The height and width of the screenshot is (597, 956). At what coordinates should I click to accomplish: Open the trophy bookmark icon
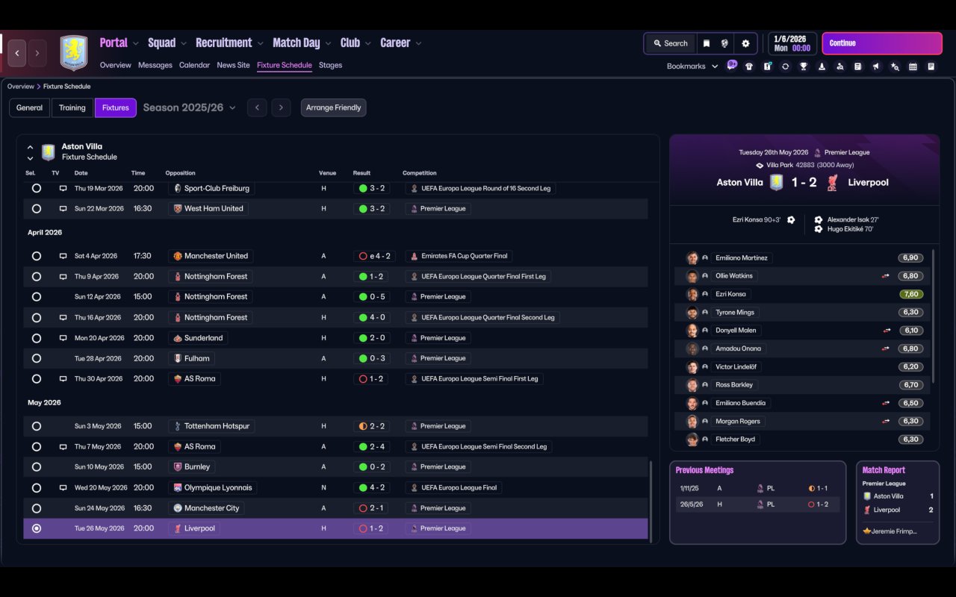(x=804, y=66)
